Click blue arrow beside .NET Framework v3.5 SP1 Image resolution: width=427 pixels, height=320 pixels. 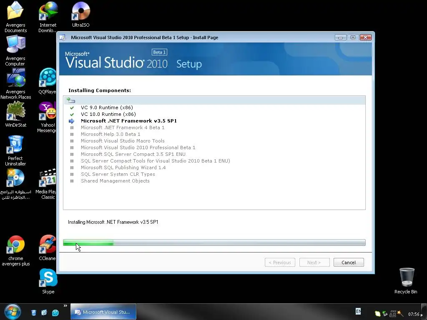pos(72,121)
